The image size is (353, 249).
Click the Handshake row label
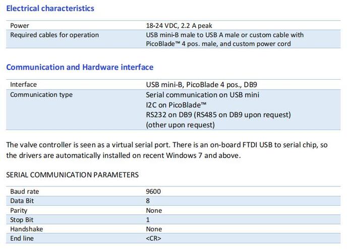point(27,229)
